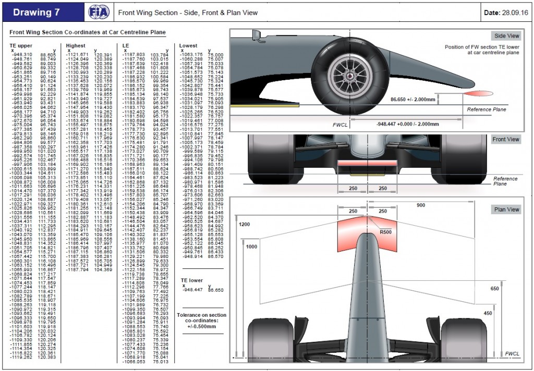
Task: Click the "Highest" column heading
Action: click(76, 46)
